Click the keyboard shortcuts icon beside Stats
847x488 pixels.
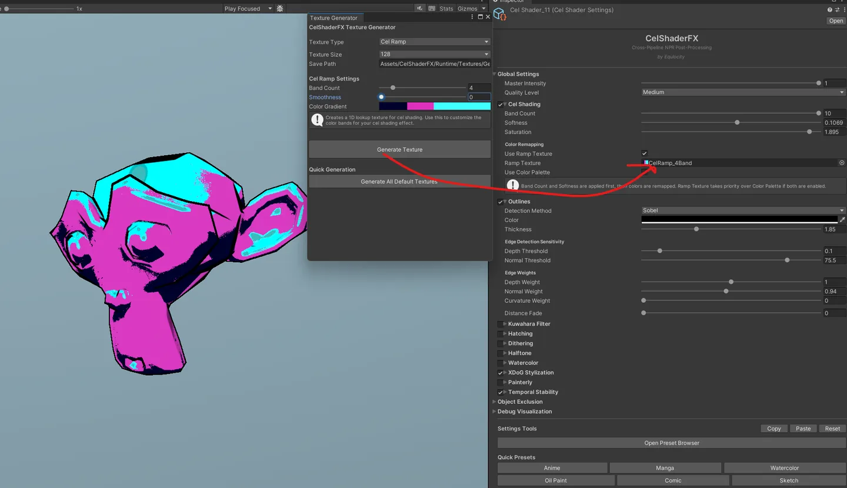(432, 8)
